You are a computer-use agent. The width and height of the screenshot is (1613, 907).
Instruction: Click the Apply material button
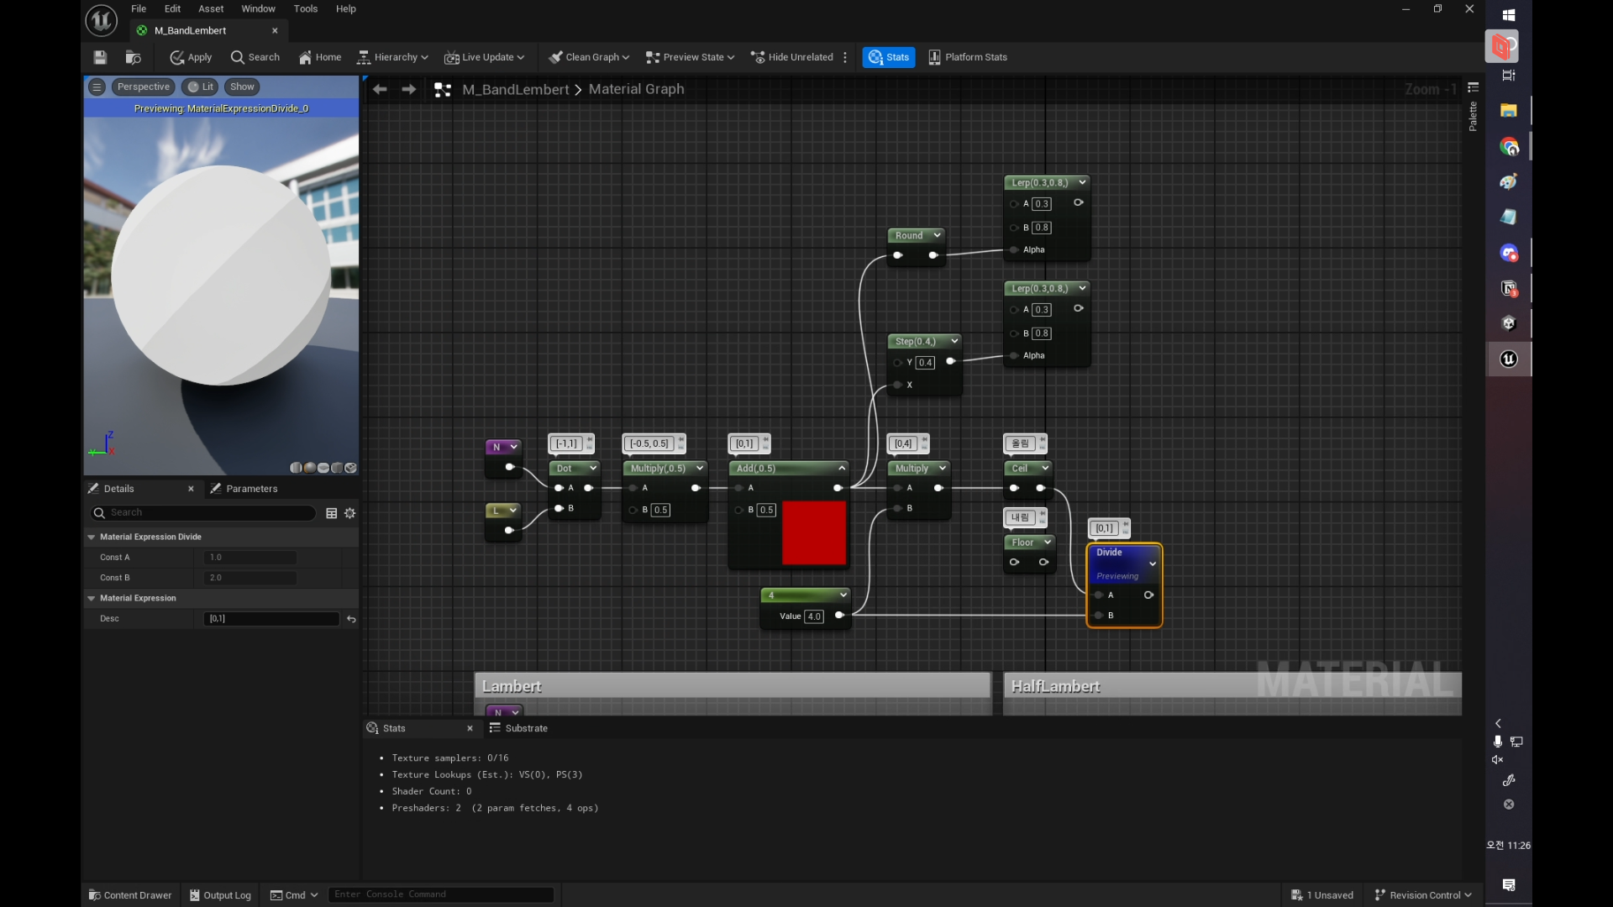[x=191, y=57]
